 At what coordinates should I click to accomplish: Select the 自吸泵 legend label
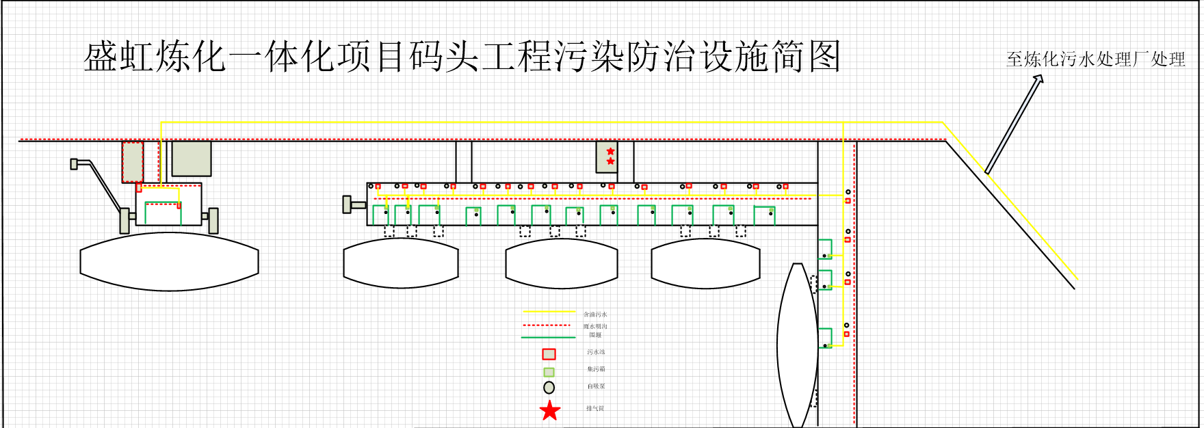click(x=596, y=386)
